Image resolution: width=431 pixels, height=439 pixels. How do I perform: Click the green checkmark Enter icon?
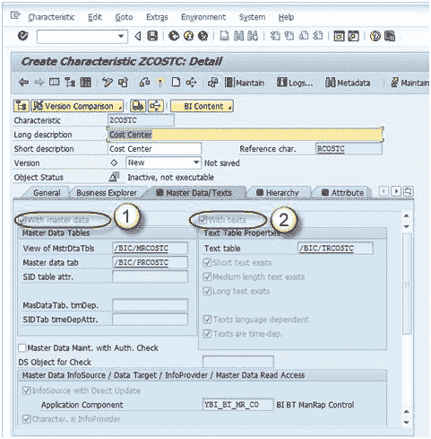pyautogui.click(x=23, y=36)
